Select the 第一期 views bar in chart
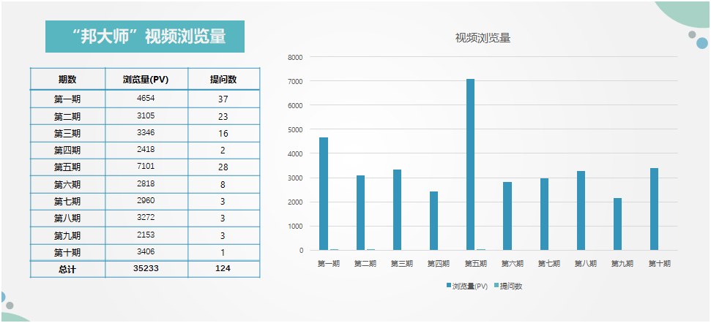Image resolution: width=711 pixels, height=323 pixels. pyautogui.click(x=324, y=194)
